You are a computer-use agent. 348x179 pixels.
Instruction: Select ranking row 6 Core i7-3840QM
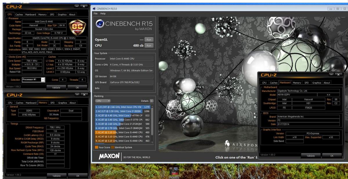pyautogui.click(x=122, y=128)
